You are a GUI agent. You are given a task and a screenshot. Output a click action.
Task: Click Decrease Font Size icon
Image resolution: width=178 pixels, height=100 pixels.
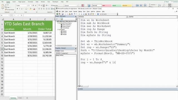[36, 6]
